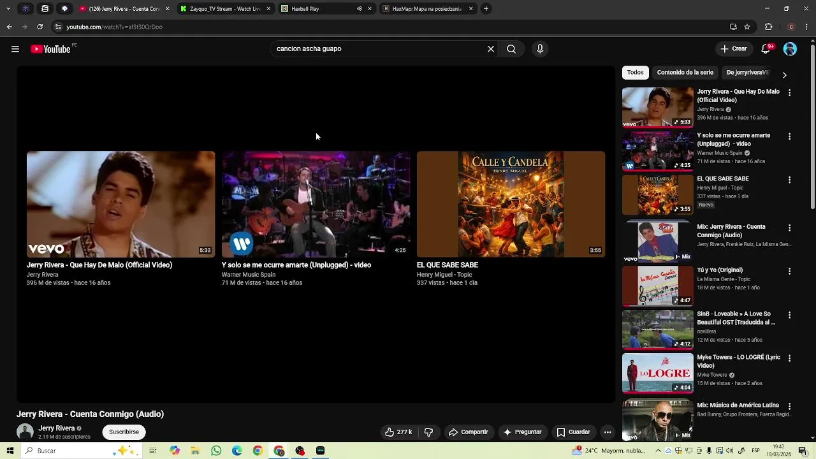Open Task View on the taskbar
816x459 pixels.
pos(153,451)
